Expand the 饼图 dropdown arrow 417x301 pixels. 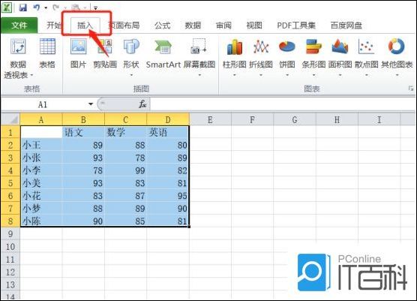287,76
